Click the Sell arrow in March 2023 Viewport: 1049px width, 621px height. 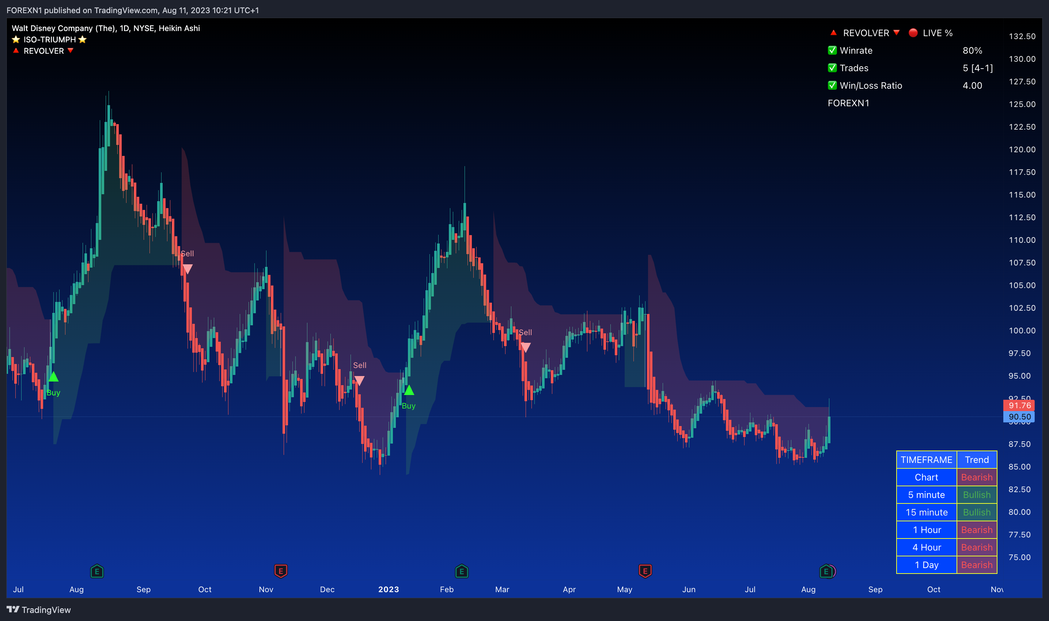[525, 347]
